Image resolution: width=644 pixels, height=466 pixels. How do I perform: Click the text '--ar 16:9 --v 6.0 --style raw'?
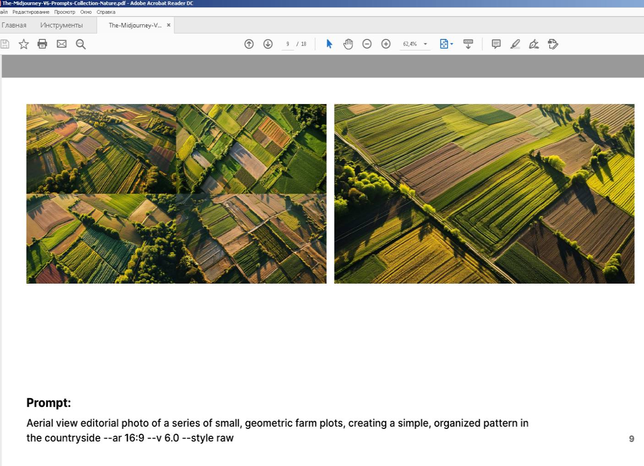(x=169, y=438)
